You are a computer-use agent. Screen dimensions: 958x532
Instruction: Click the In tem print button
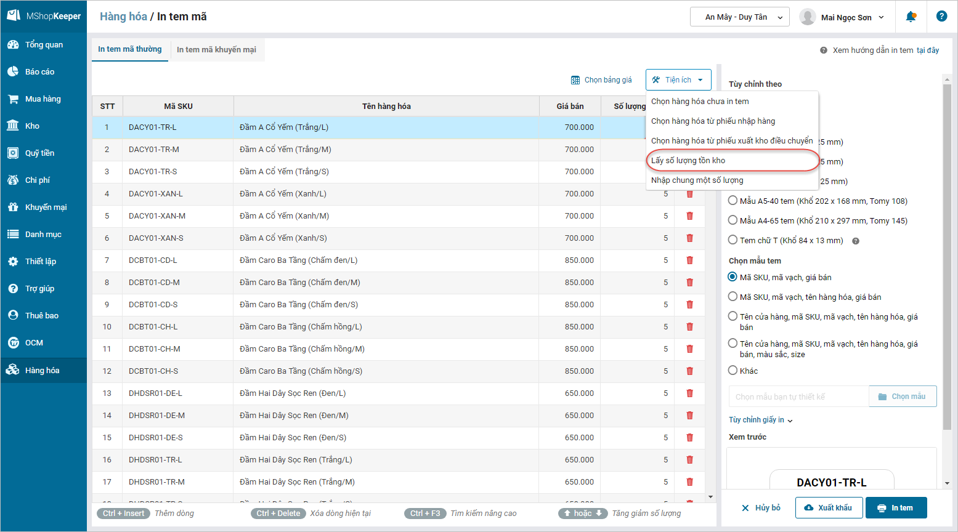[896, 508]
